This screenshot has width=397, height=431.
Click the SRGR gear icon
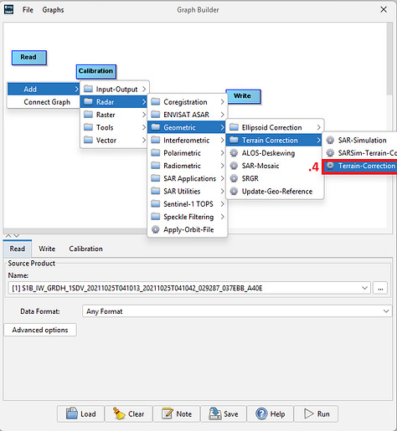(x=234, y=178)
